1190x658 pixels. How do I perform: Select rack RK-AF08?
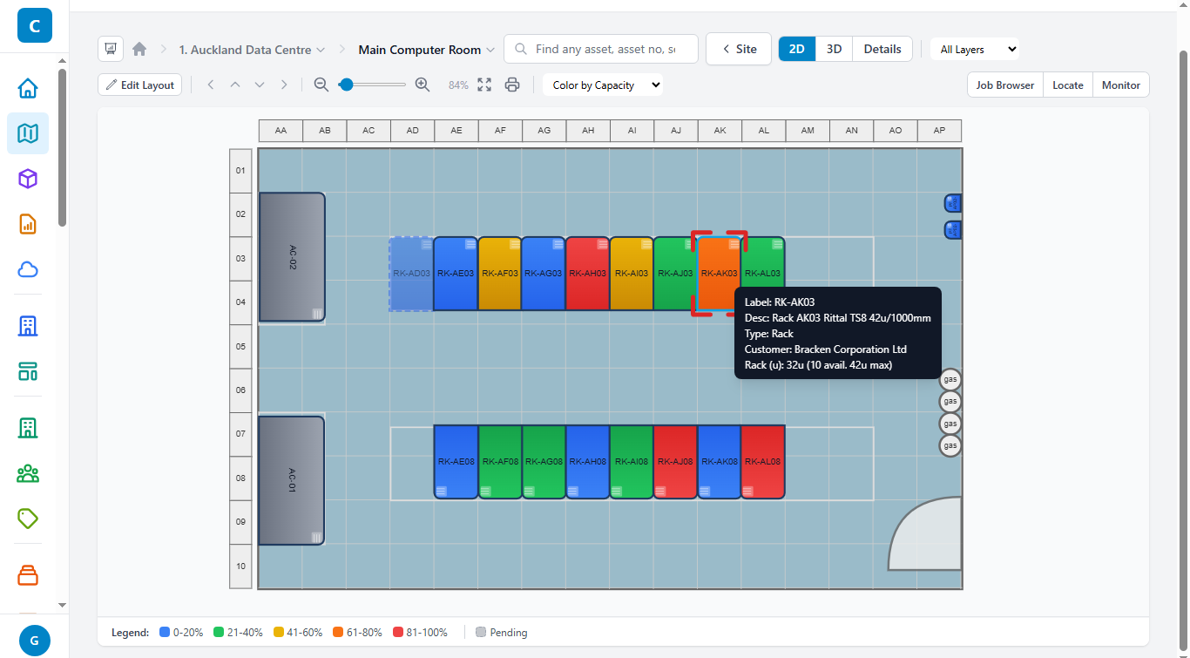coord(500,462)
